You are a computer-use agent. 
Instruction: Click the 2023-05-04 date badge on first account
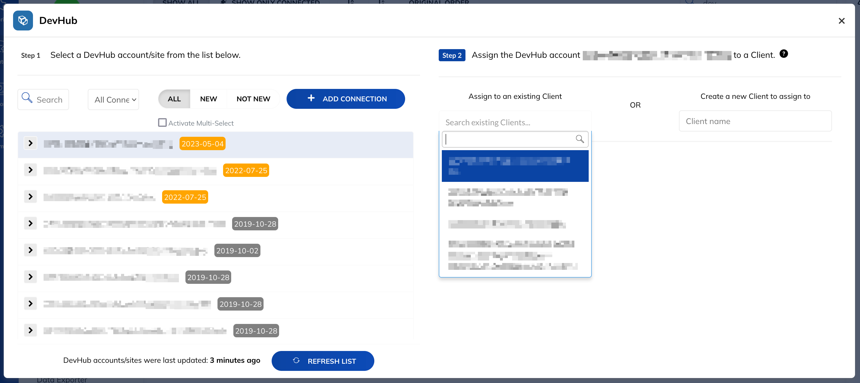coord(202,143)
